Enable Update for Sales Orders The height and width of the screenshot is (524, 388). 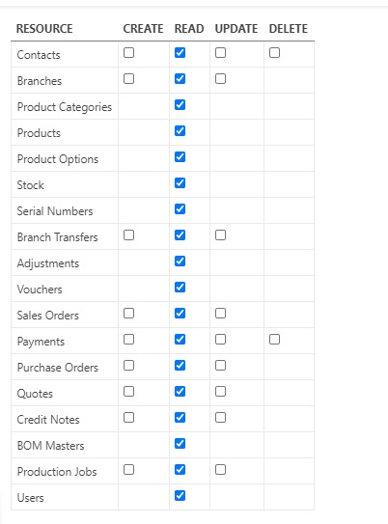(x=220, y=314)
